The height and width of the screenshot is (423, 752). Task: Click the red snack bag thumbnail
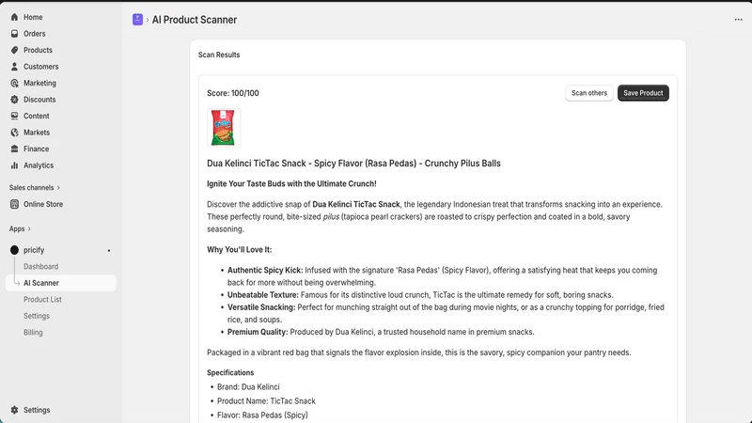(x=224, y=128)
